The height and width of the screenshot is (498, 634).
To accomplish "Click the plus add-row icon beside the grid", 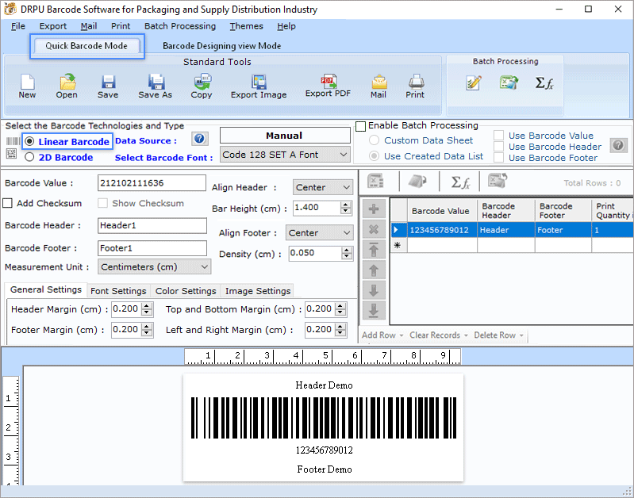I will point(374,209).
